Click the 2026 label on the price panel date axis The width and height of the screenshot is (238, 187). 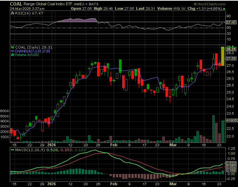pos(51,145)
